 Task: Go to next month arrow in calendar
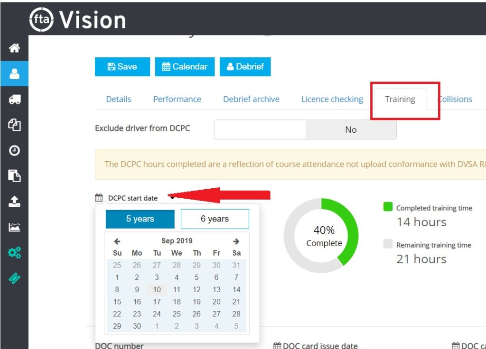236,241
